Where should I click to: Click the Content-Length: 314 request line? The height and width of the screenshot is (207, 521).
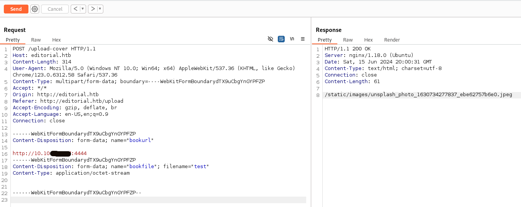(x=42, y=62)
